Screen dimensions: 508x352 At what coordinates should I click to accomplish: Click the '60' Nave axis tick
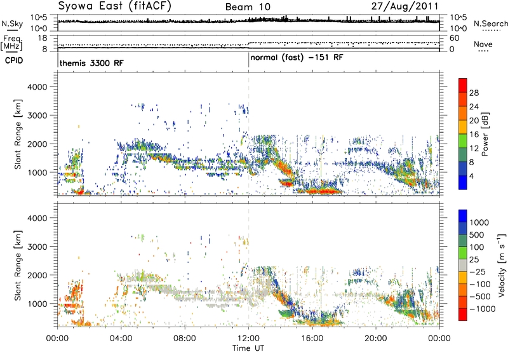tap(454, 38)
